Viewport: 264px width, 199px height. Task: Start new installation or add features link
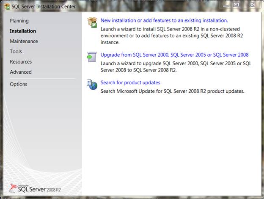pos(164,20)
